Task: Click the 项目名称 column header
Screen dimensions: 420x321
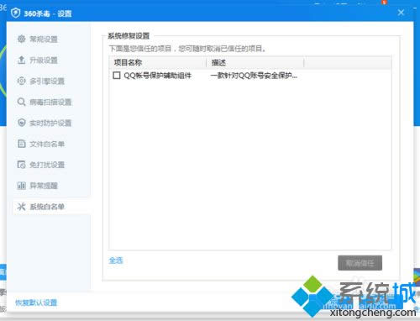Action: point(158,62)
